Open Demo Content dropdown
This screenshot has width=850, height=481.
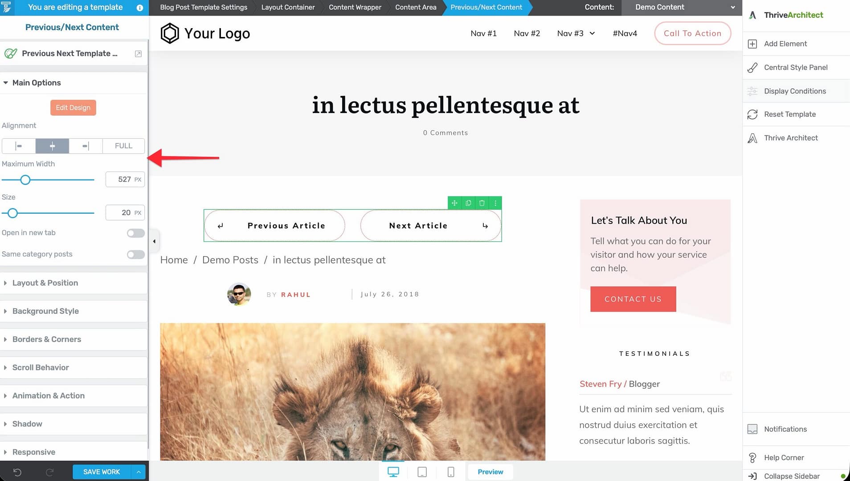pyautogui.click(x=682, y=7)
